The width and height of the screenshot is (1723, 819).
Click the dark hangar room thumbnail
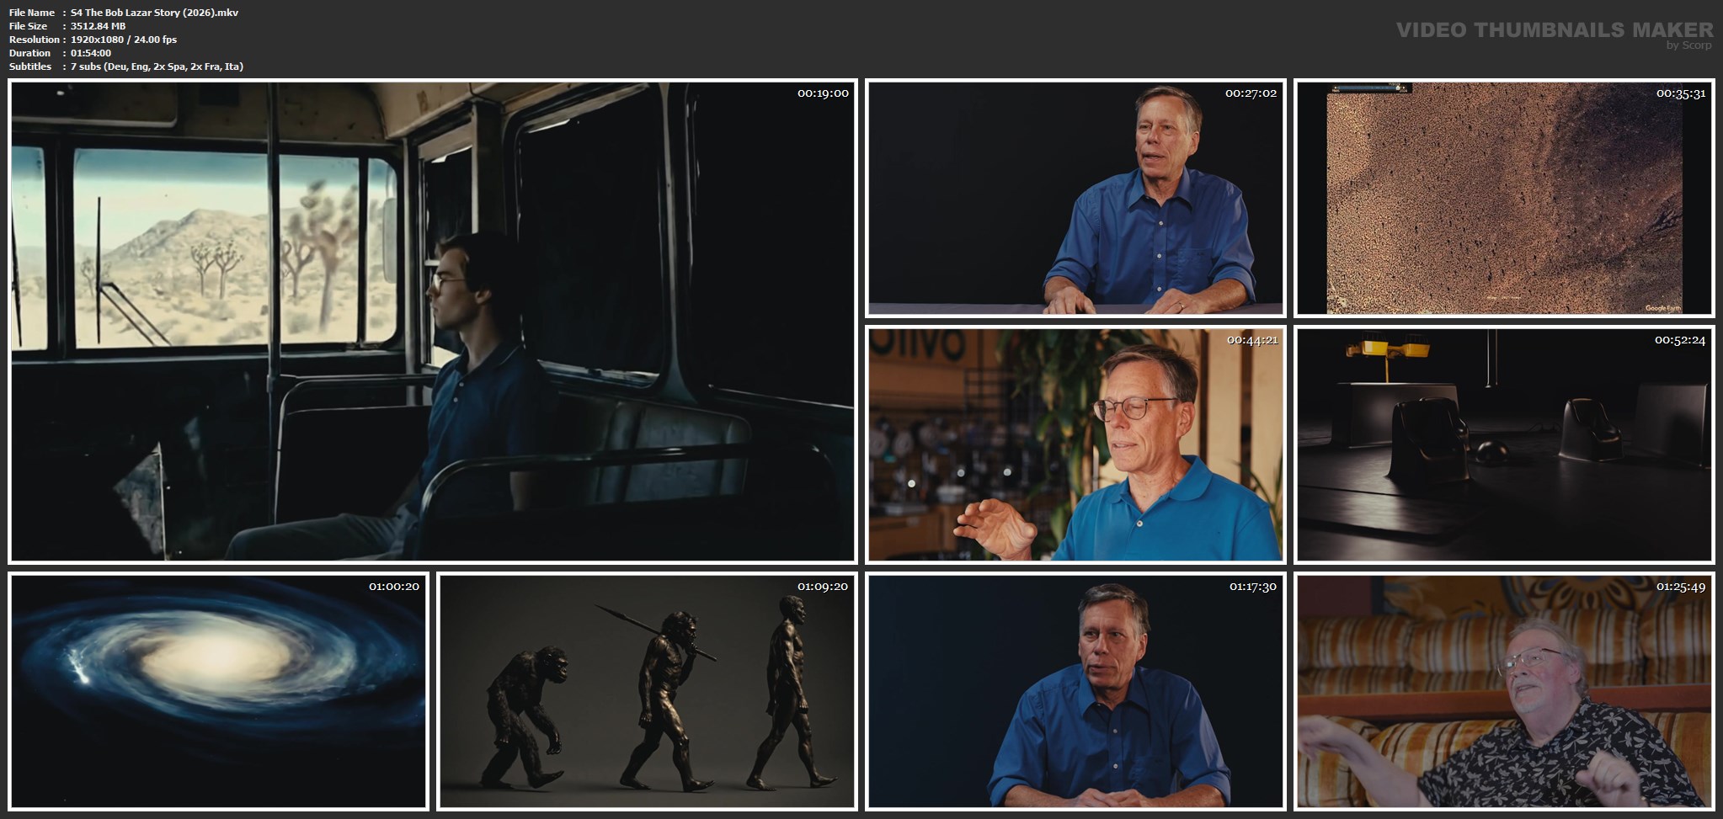[1503, 444]
